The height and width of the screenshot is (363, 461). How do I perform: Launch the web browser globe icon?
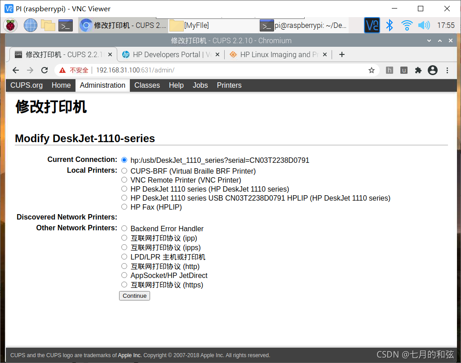31,25
